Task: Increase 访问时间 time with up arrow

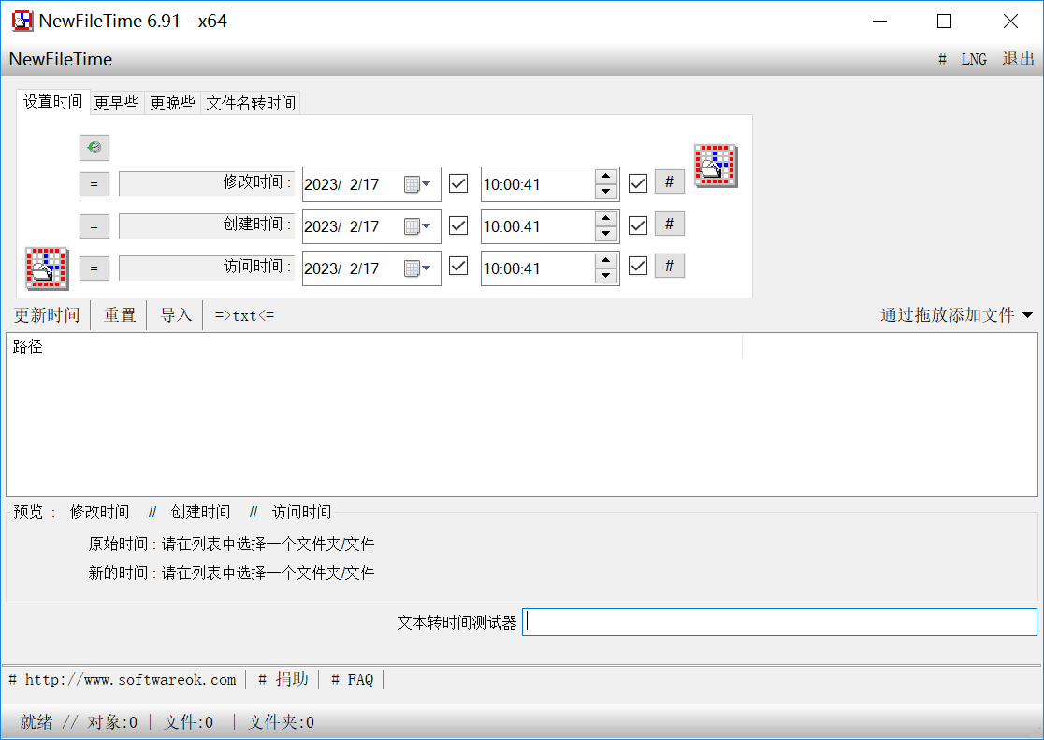Action: [606, 260]
